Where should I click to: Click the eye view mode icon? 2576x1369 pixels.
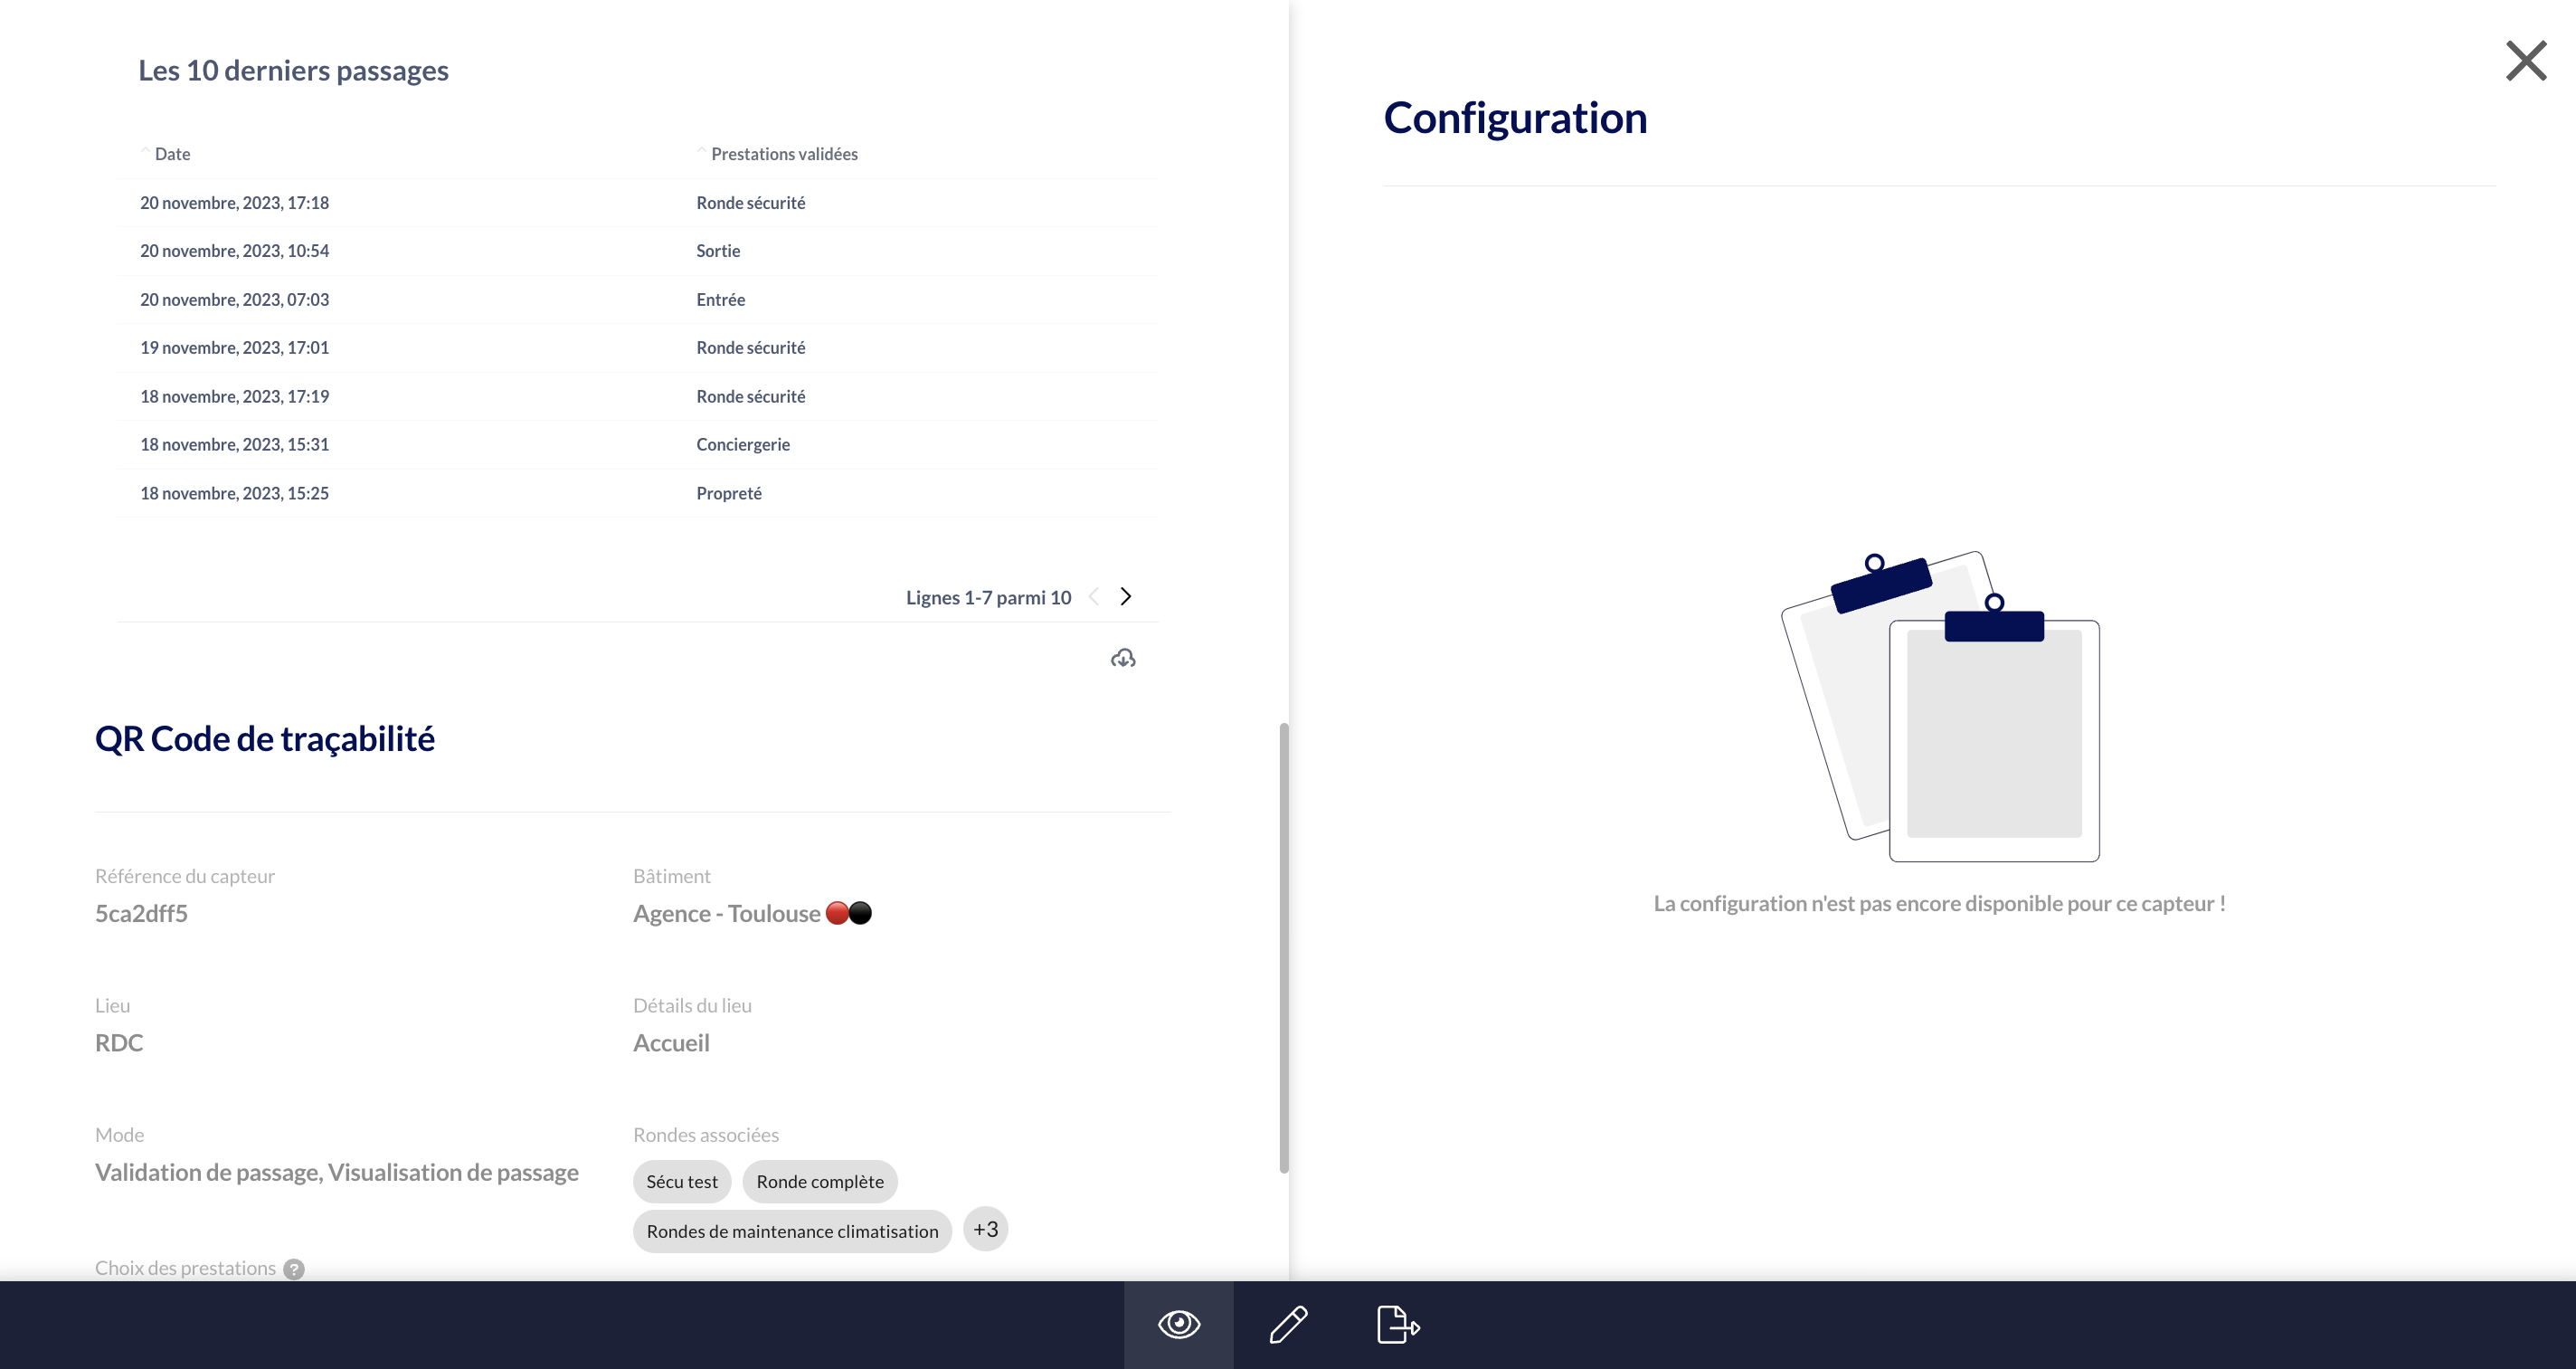1178,1324
